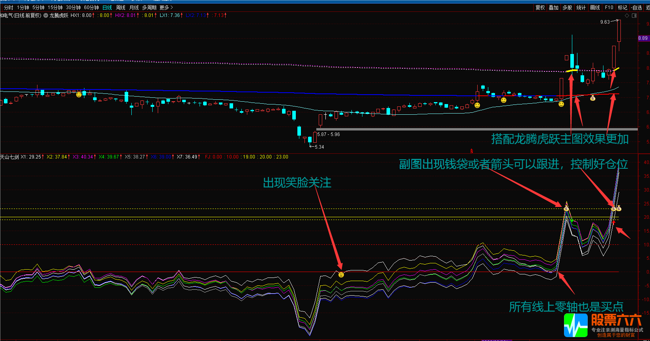650x341 pixels.
Task: Switch to the 周线 weekly chart
Action: coord(121,7)
